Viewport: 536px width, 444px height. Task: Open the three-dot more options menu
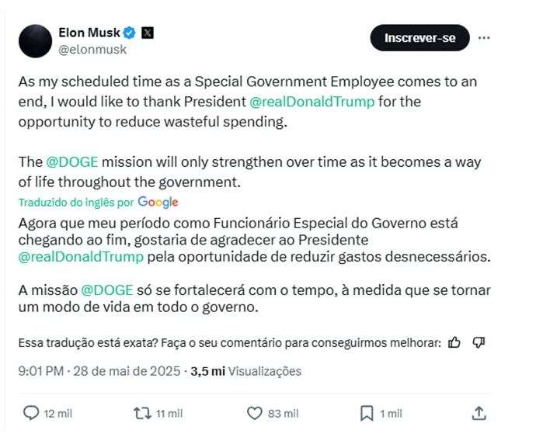484,38
